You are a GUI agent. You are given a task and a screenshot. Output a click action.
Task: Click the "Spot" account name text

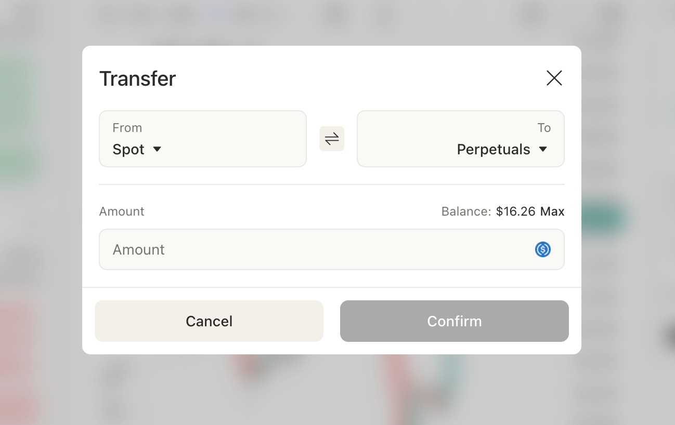click(128, 150)
